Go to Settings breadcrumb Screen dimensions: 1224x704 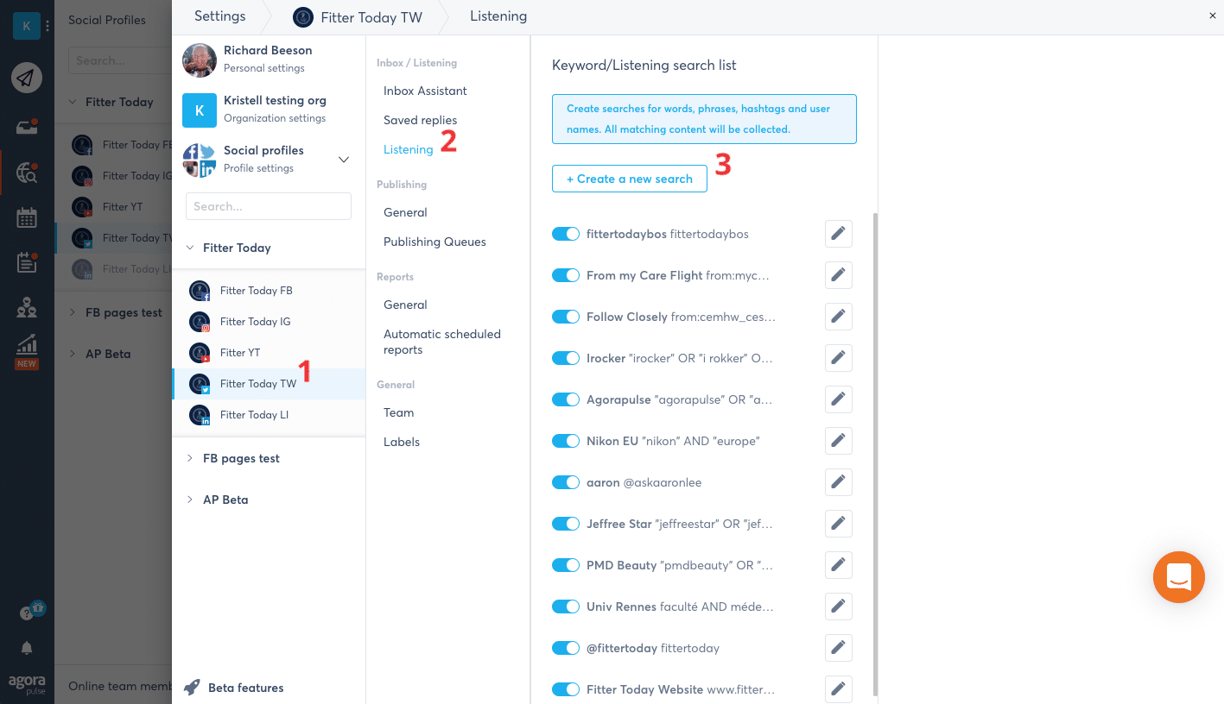(x=220, y=16)
